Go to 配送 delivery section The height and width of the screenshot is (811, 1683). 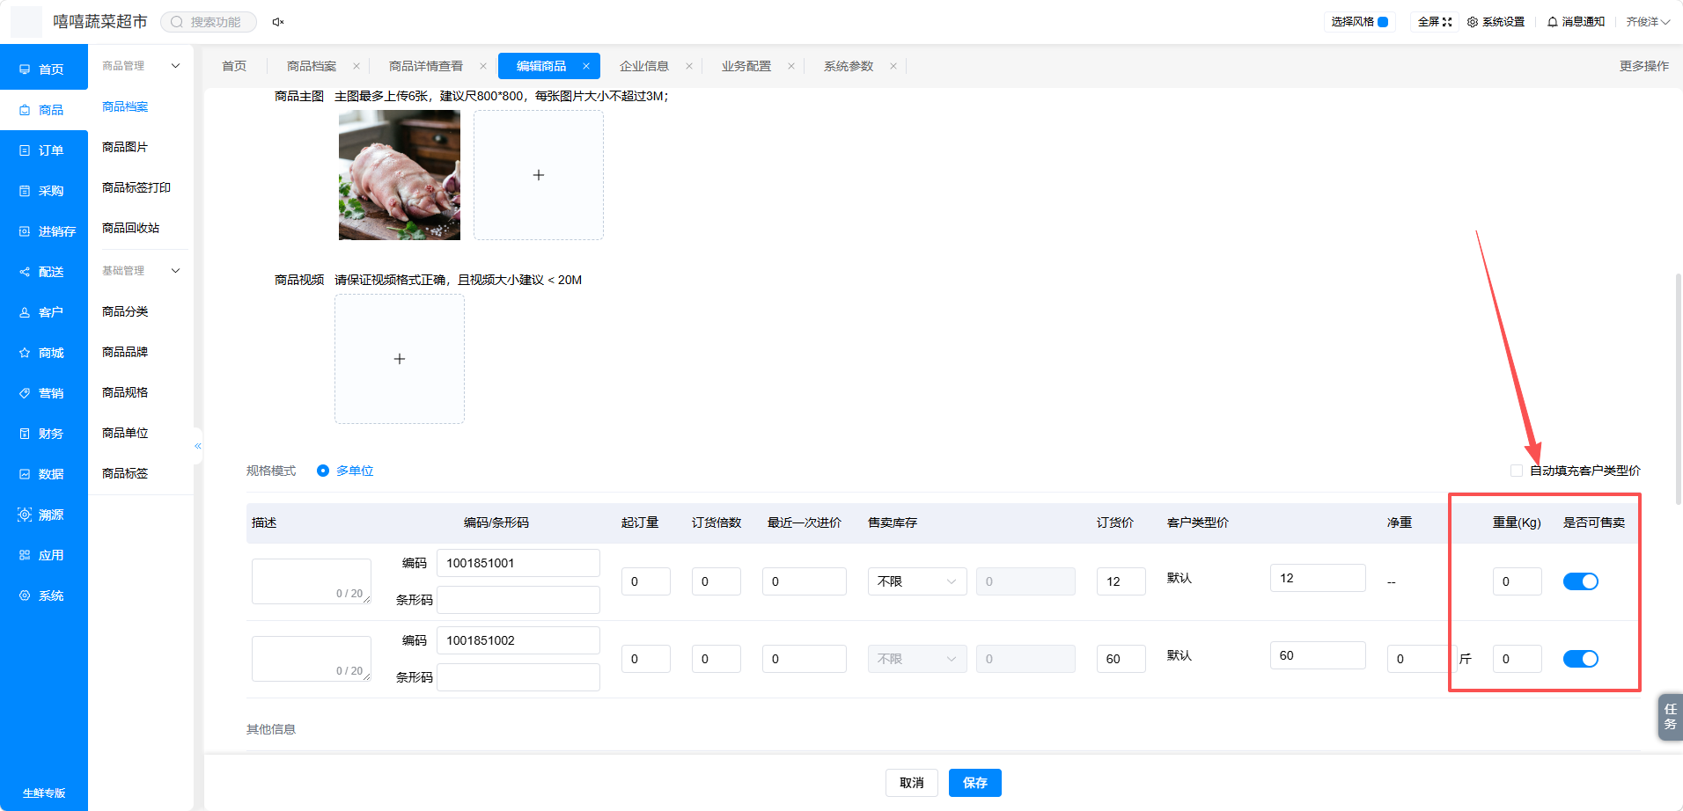pos(44,272)
